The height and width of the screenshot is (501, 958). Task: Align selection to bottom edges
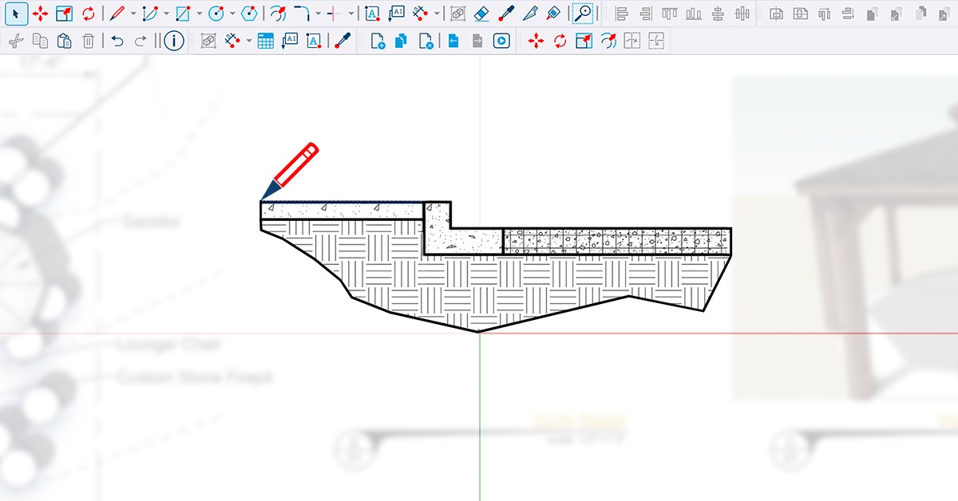[x=694, y=14]
